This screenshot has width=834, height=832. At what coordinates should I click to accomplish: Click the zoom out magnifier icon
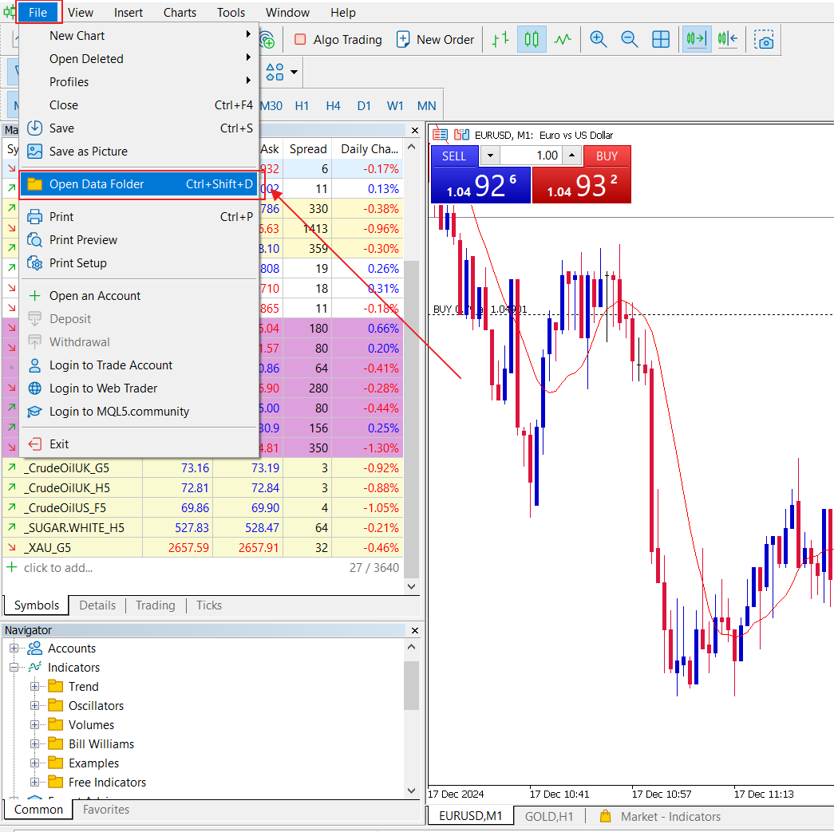[629, 39]
